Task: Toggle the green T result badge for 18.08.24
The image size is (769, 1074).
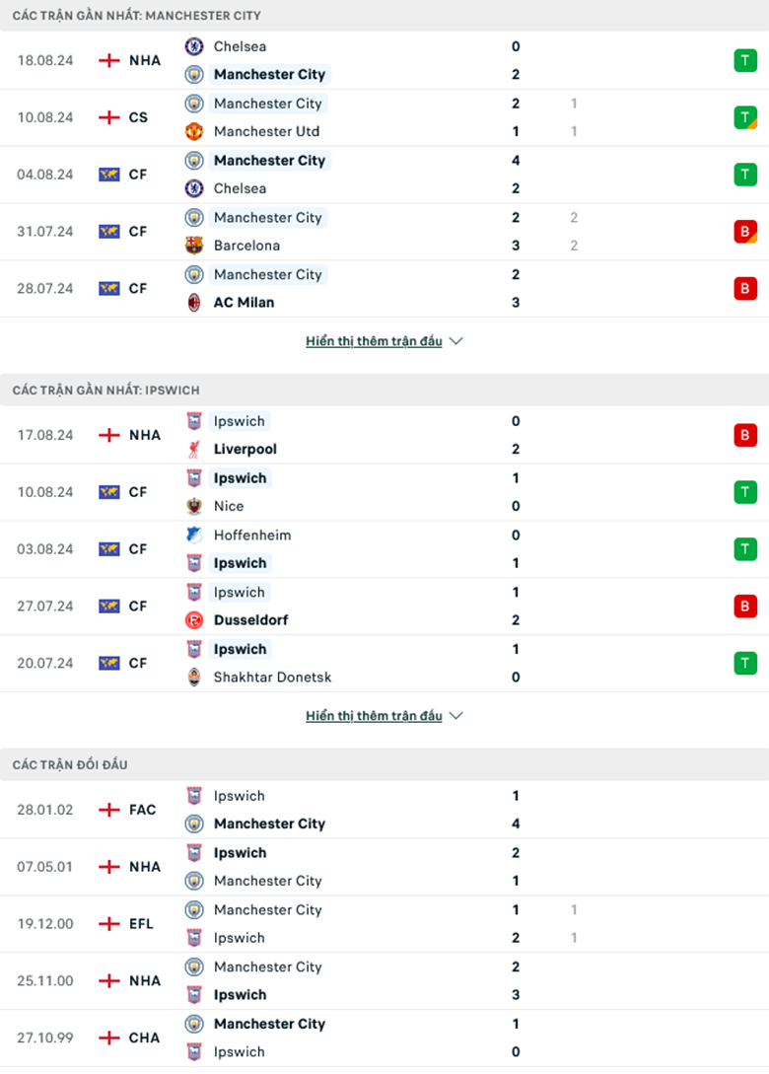Action: (745, 59)
